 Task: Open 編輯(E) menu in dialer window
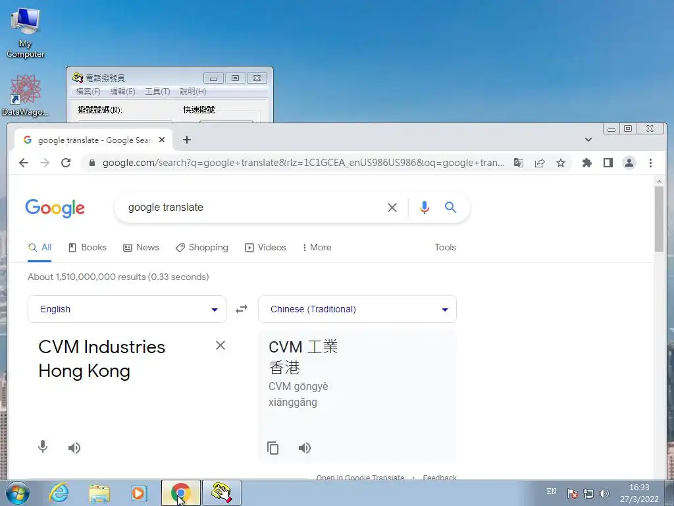[x=122, y=91]
